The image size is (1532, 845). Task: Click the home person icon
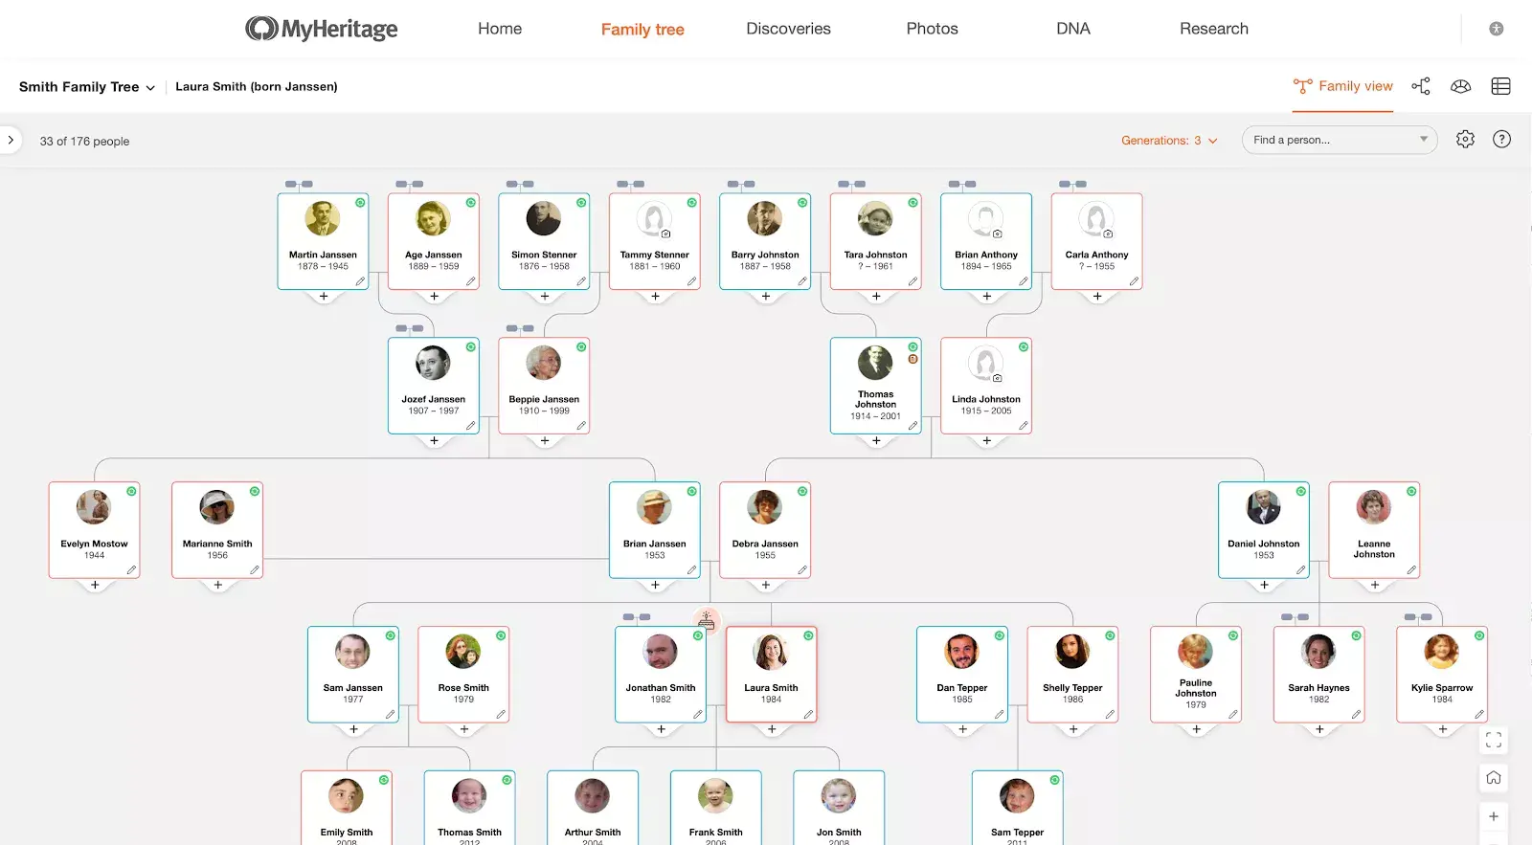tap(1493, 778)
